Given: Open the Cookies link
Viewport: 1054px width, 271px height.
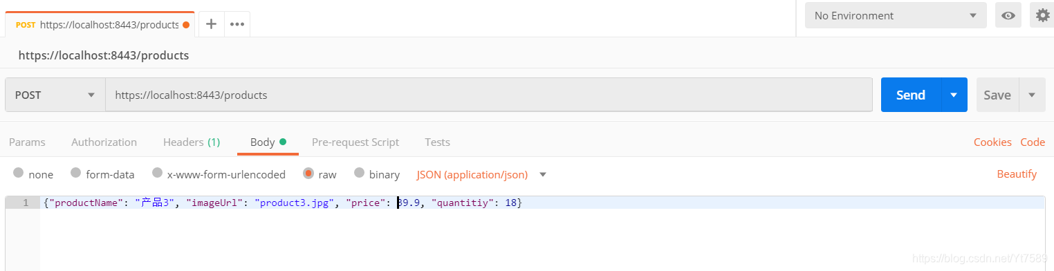Looking at the screenshot, I should tap(992, 142).
